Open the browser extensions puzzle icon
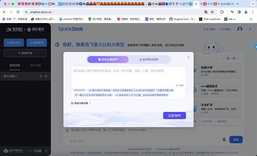The image size is (257, 156). [x=222, y=12]
